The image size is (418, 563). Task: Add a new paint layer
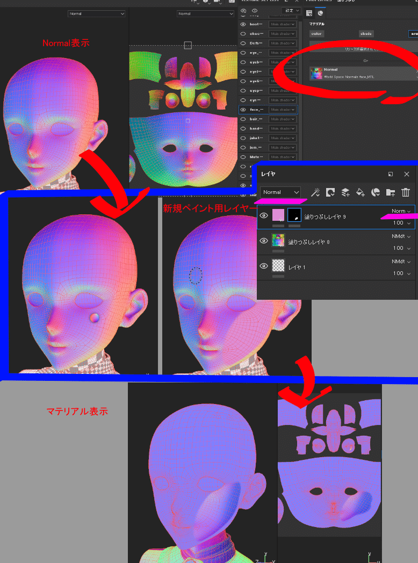pos(345,192)
